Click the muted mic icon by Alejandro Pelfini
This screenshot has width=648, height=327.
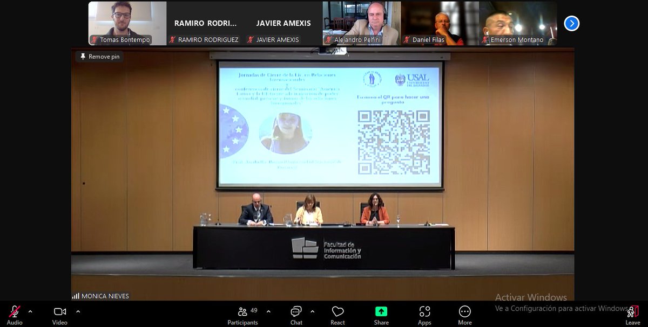click(x=329, y=40)
